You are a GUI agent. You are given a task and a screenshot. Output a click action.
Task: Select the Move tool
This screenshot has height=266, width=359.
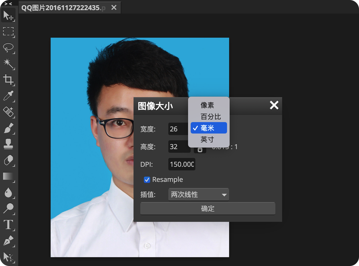[9, 15]
